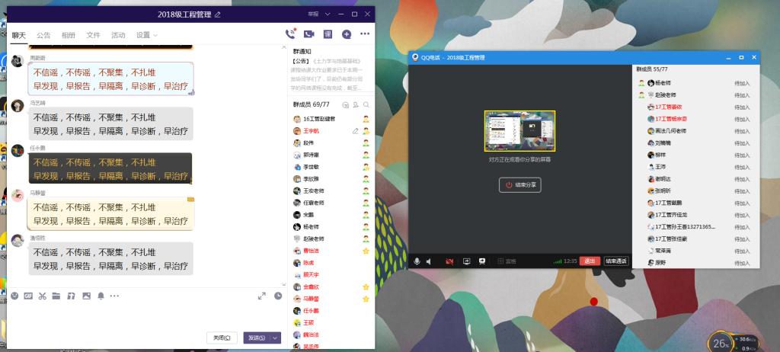
Task: Toggle the camera in QQ call
Action: click(449, 261)
